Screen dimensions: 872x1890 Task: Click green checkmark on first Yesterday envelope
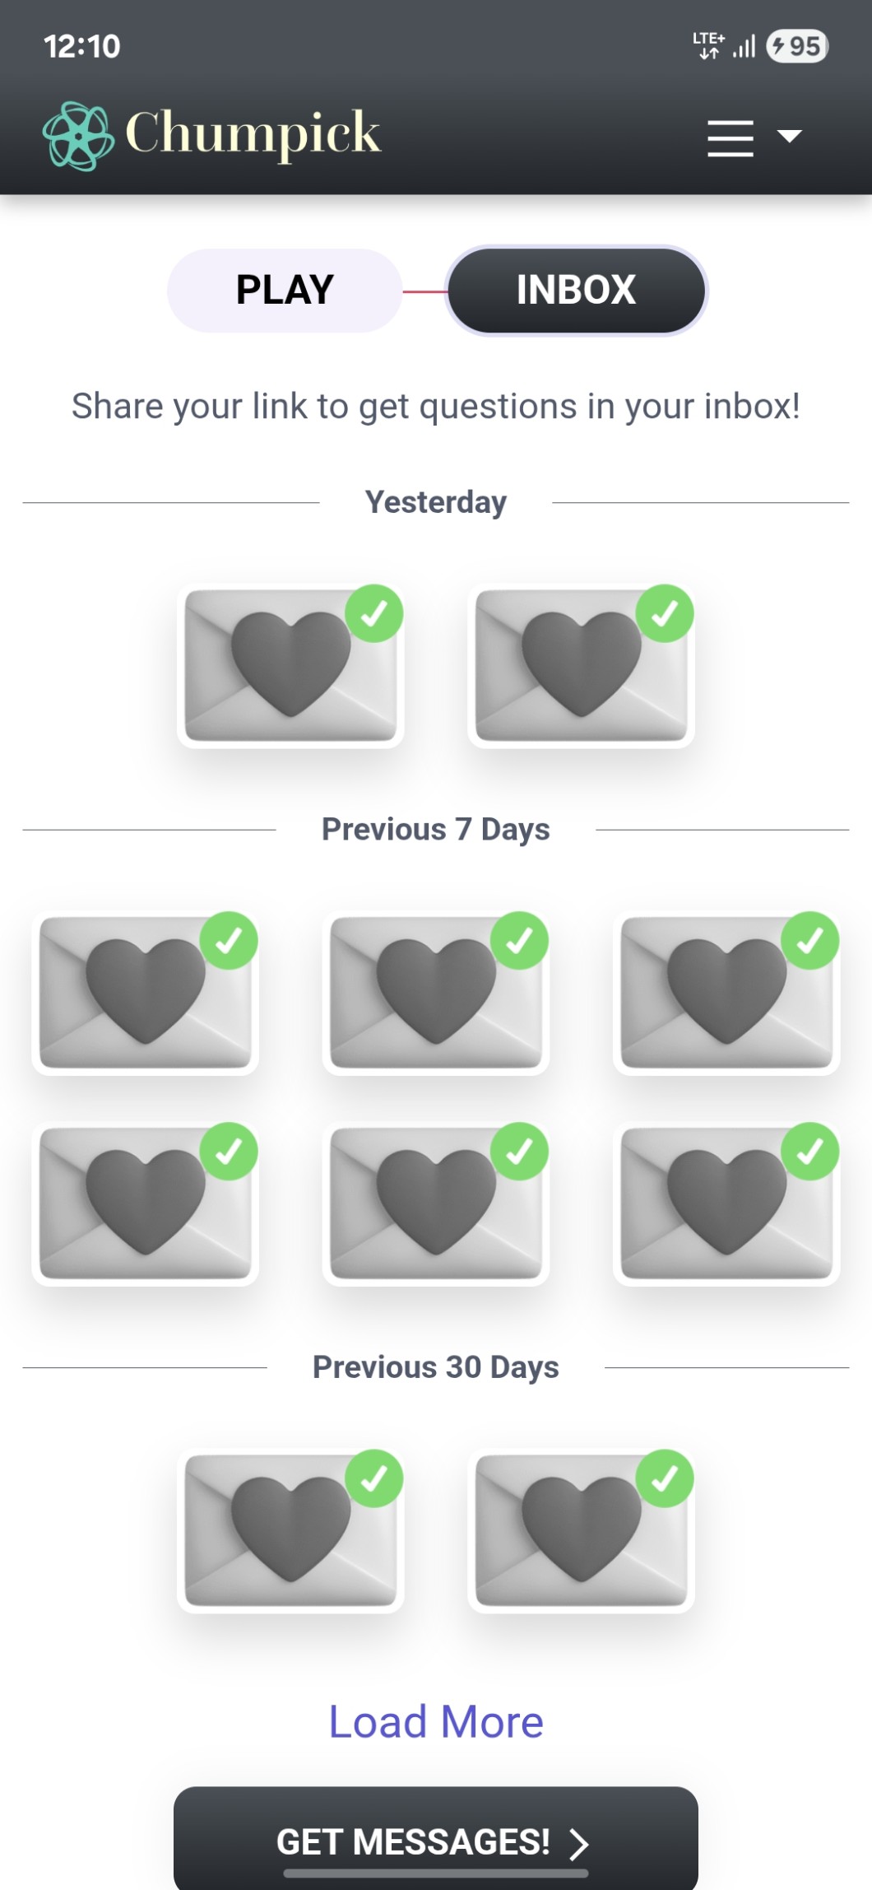pyautogui.click(x=374, y=613)
